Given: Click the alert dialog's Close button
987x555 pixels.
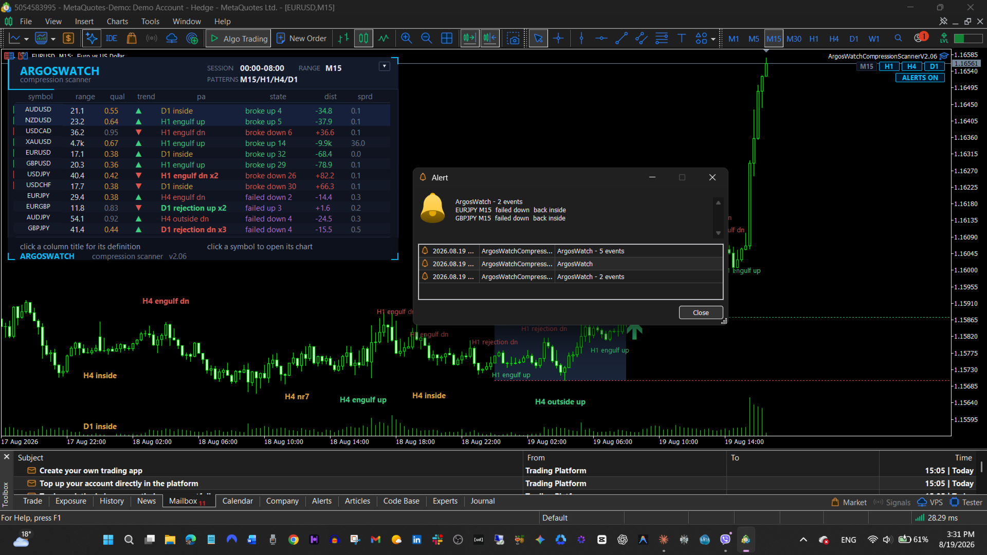Looking at the screenshot, I should pyautogui.click(x=701, y=312).
